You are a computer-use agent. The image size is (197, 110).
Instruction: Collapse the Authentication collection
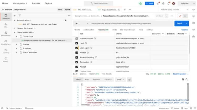[x=14, y=20]
